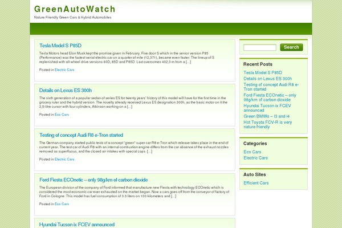Select Green BMWs – I3 and i4 in Recent Posts
Image resolution: width=342 pixels, height=228 pixels.
(x=267, y=116)
